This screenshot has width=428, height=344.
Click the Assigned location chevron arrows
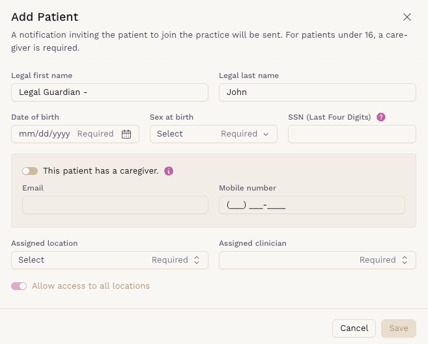196,260
